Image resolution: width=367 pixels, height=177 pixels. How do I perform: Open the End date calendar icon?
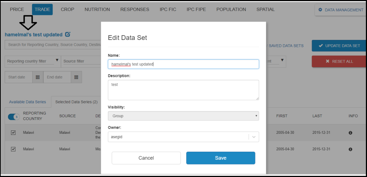(x=76, y=77)
